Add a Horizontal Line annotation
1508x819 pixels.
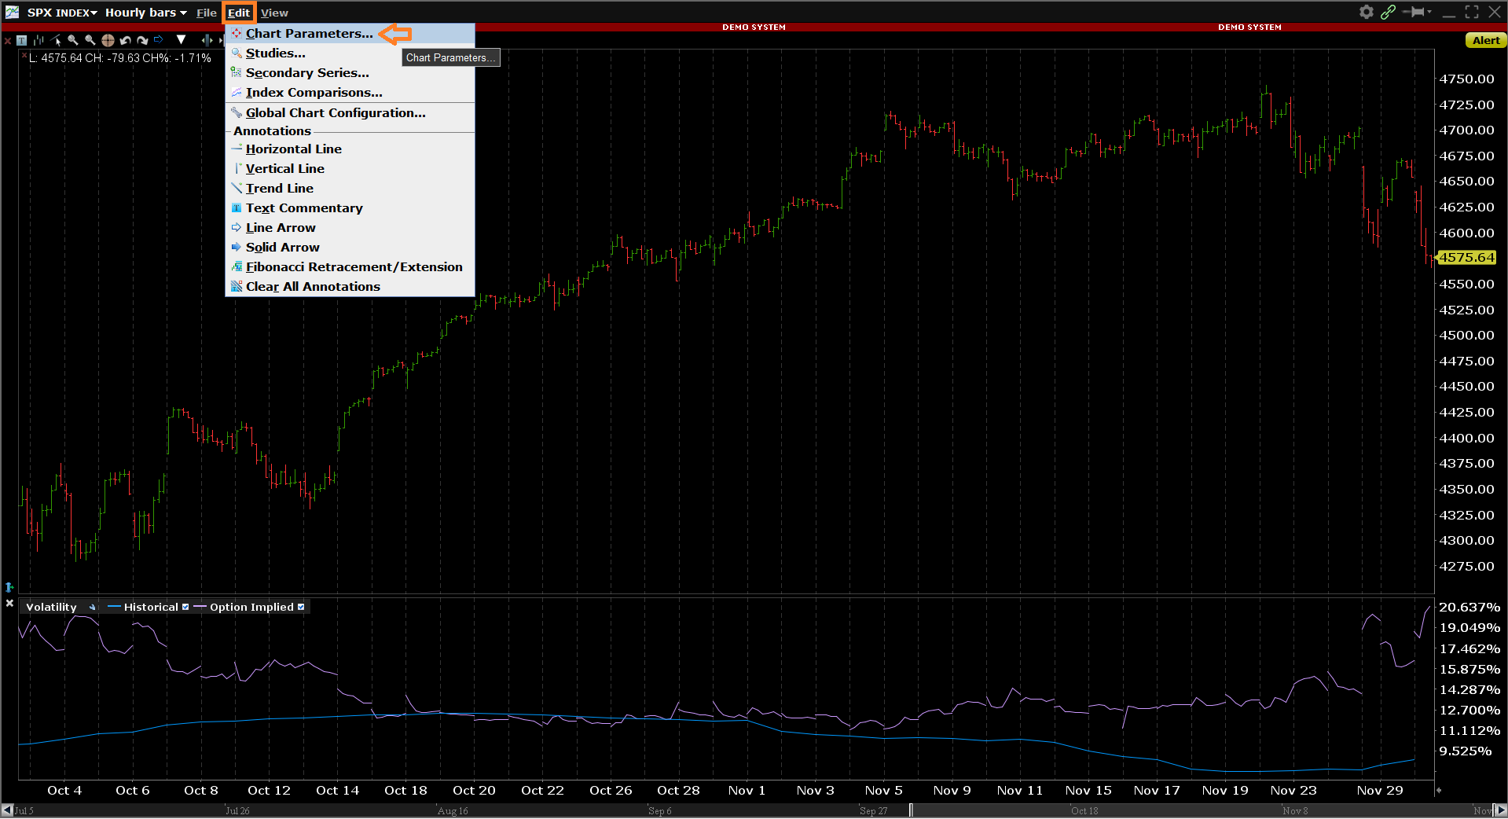[350, 149]
